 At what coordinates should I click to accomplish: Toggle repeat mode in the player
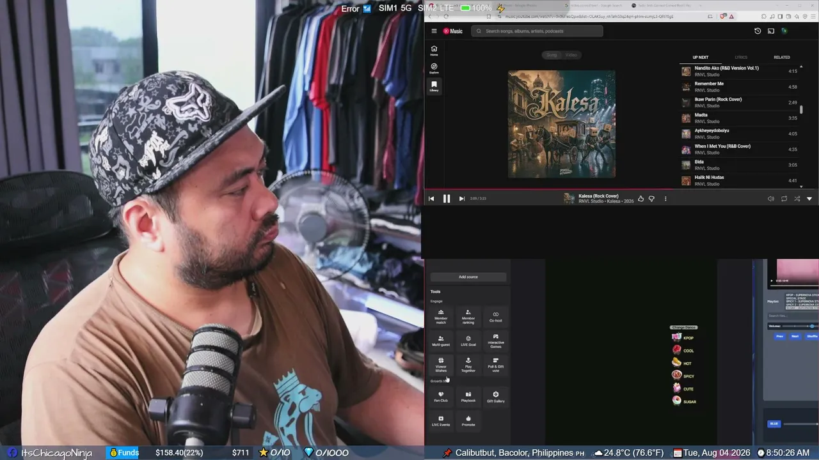[784, 199]
